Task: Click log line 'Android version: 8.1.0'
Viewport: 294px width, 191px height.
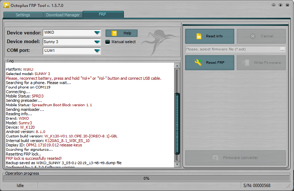Action: pos(25,132)
